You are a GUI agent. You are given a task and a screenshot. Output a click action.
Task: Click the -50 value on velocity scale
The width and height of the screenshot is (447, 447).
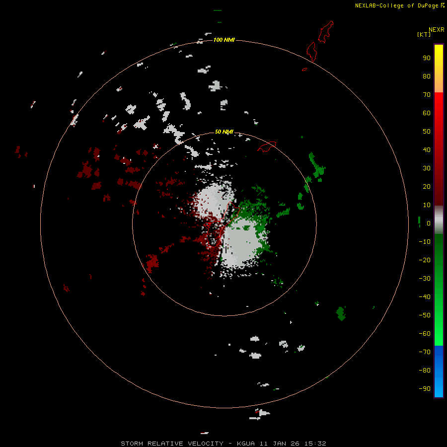point(425,315)
